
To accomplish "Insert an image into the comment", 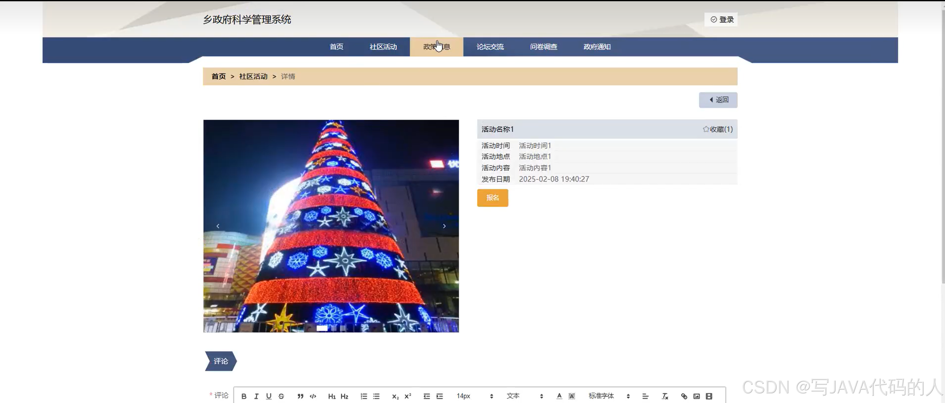I will pyautogui.click(x=696, y=396).
